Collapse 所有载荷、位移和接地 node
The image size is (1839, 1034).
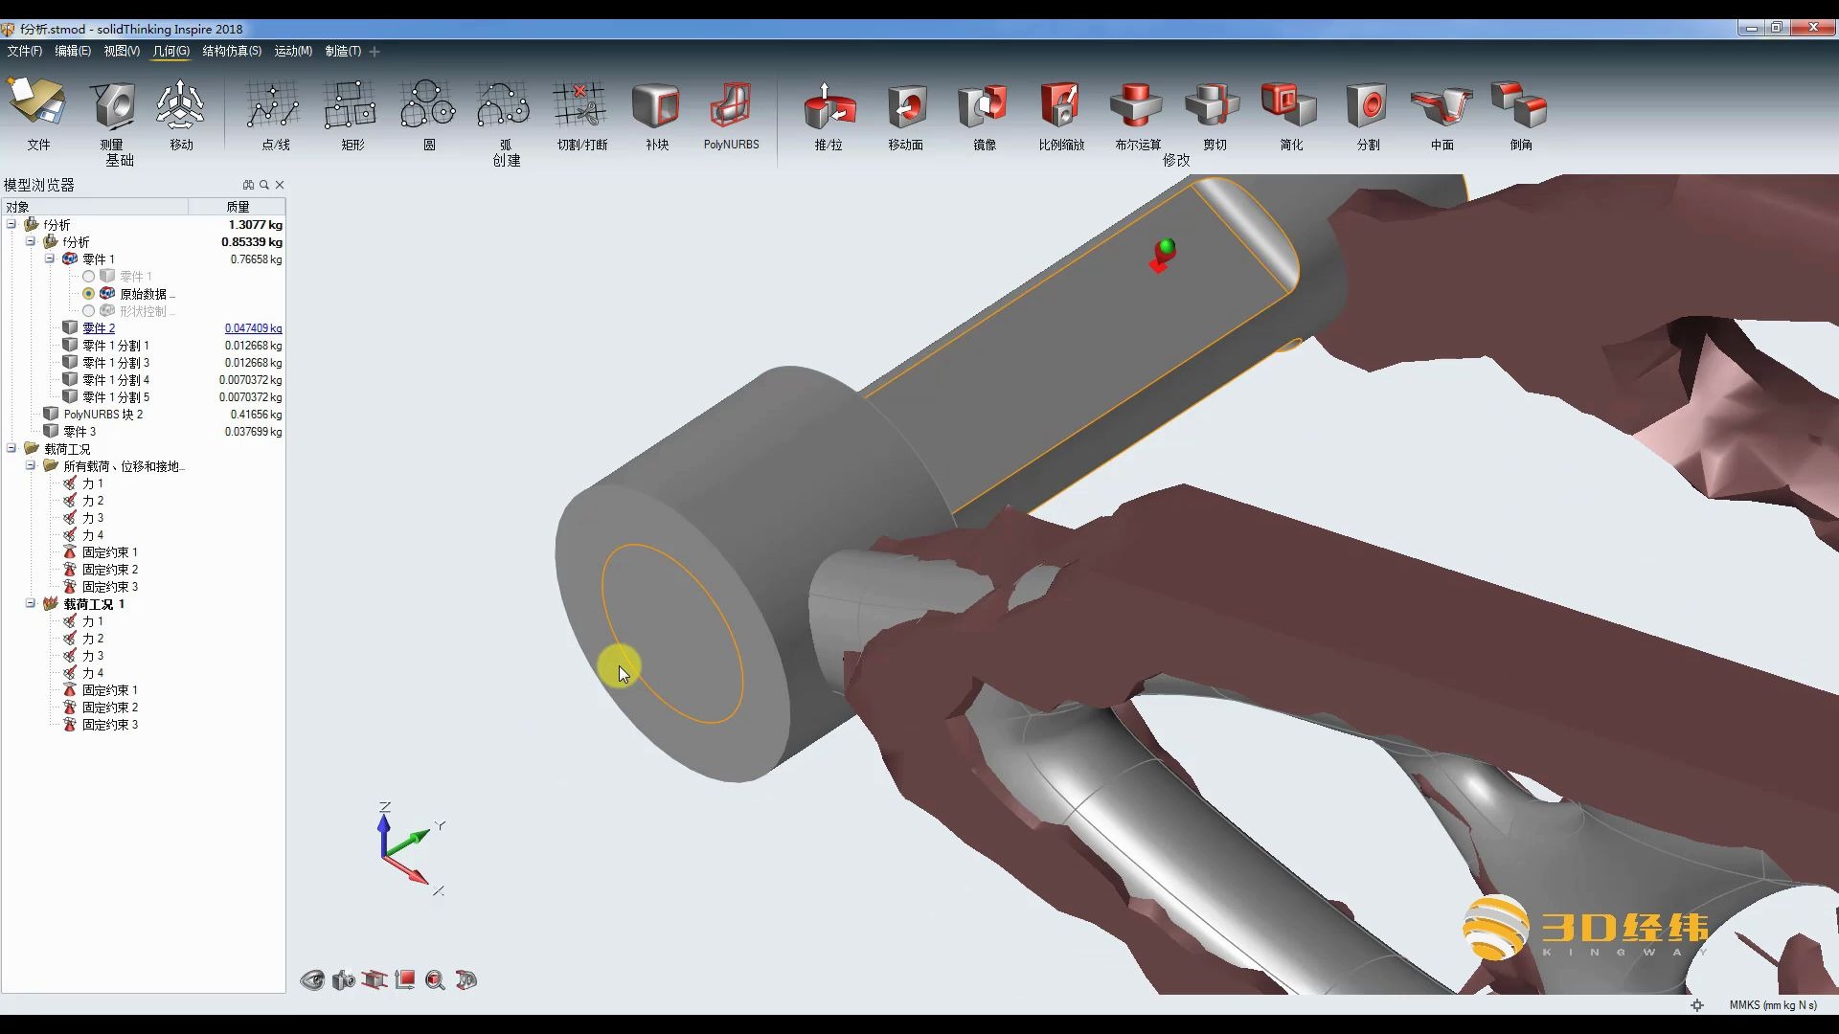click(31, 465)
